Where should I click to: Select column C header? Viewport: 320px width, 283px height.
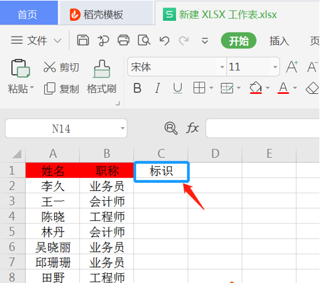(x=161, y=153)
